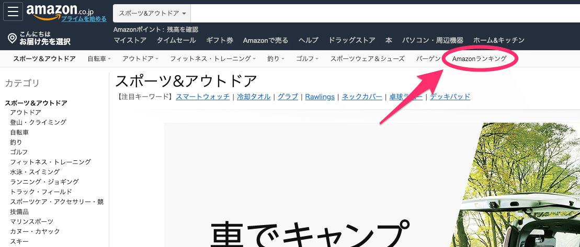
Task: Open 本 in navigation bar
Action: coord(389,40)
